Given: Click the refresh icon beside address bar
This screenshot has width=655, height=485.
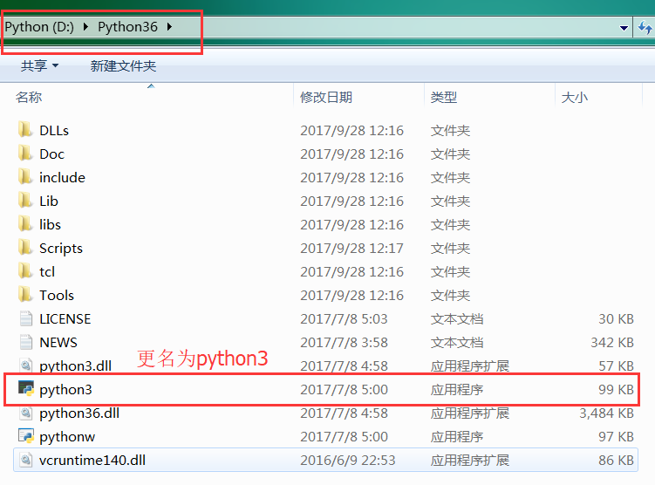Looking at the screenshot, I should (645, 28).
